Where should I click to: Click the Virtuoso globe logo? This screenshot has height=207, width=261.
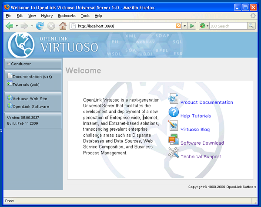[x=21, y=45]
